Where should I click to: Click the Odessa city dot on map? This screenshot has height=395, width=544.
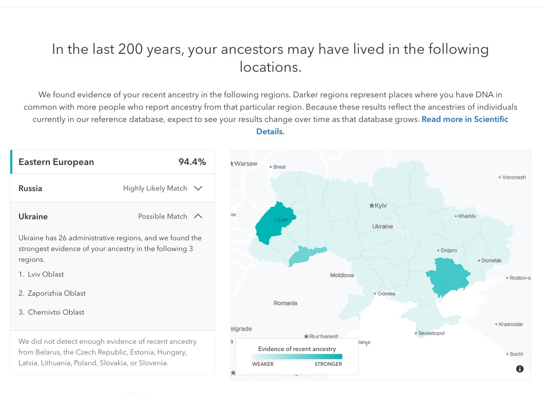point(375,294)
